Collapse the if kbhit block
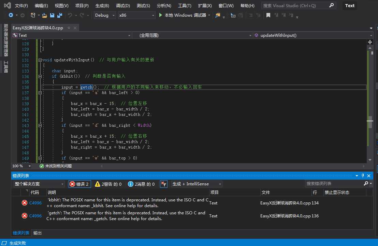378x246 pixels. coord(40,76)
